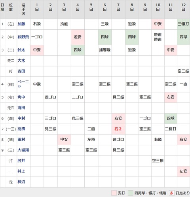190x197 pixels.
Task: Open player link 肘井
Action: coord(21,161)
